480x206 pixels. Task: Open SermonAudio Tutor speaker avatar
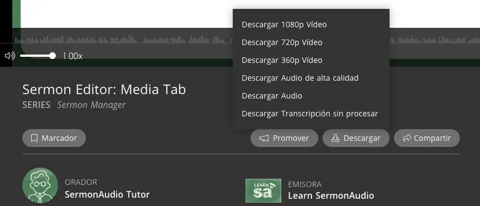pos(40,185)
